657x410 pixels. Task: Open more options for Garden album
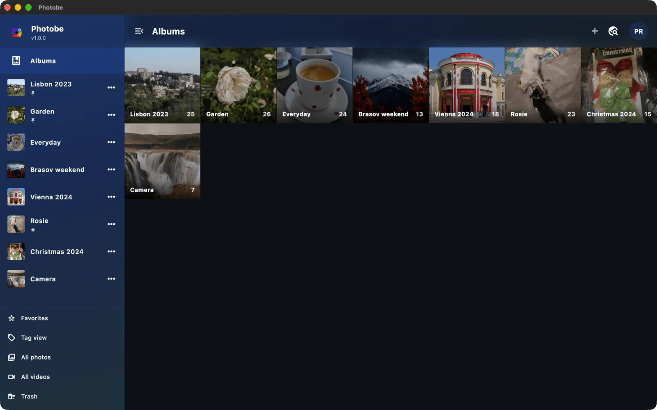click(111, 115)
